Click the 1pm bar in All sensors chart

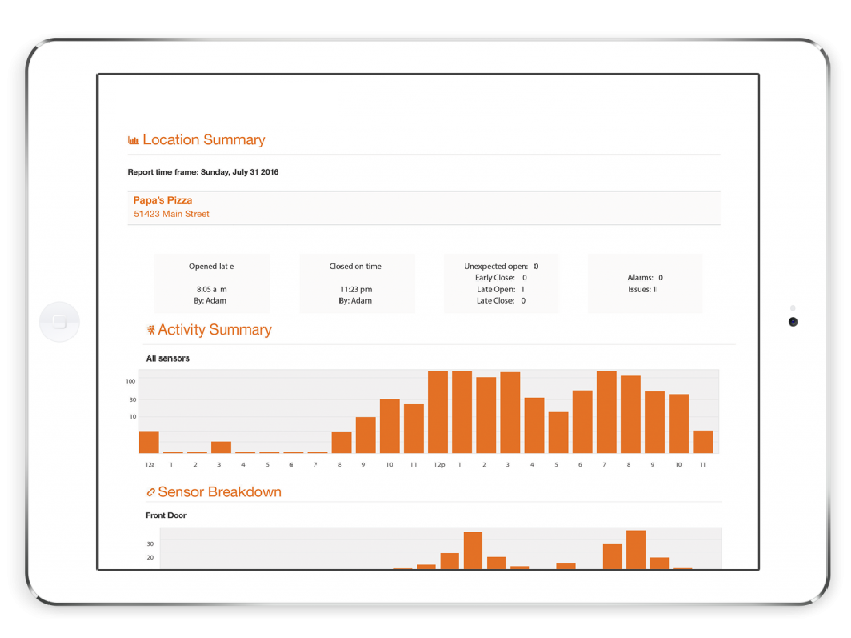462,412
